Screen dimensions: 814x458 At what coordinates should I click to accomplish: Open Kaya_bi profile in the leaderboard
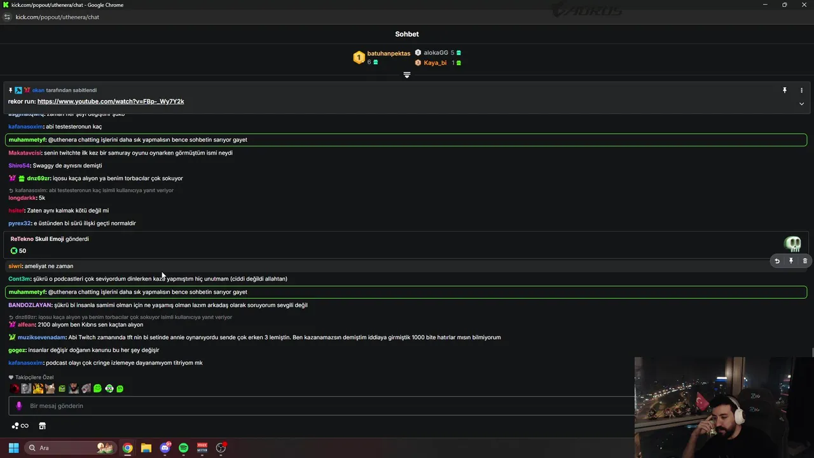(435, 63)
